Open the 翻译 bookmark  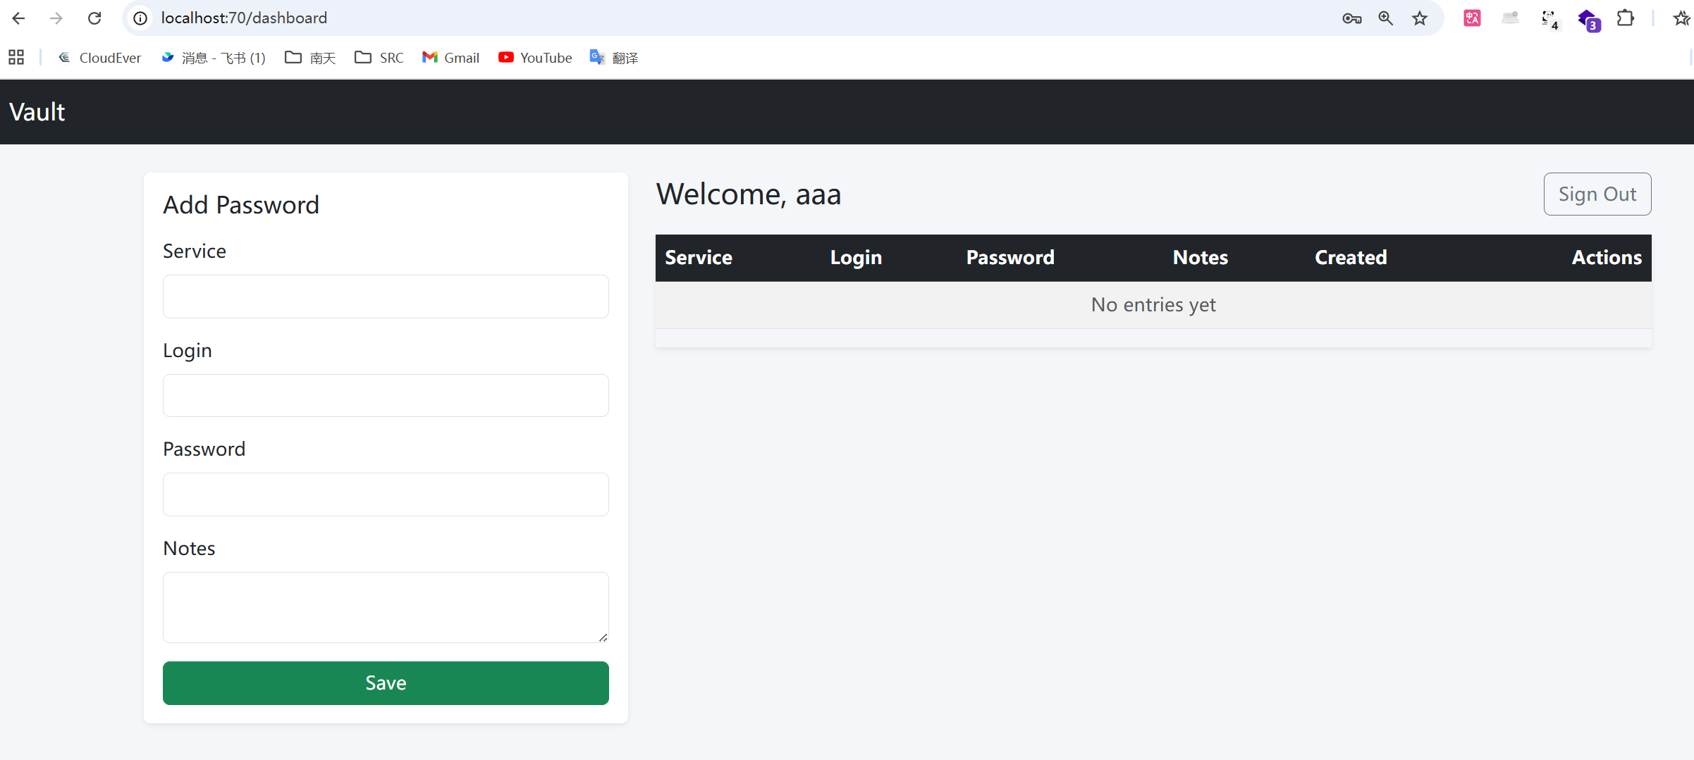point(614,58)
